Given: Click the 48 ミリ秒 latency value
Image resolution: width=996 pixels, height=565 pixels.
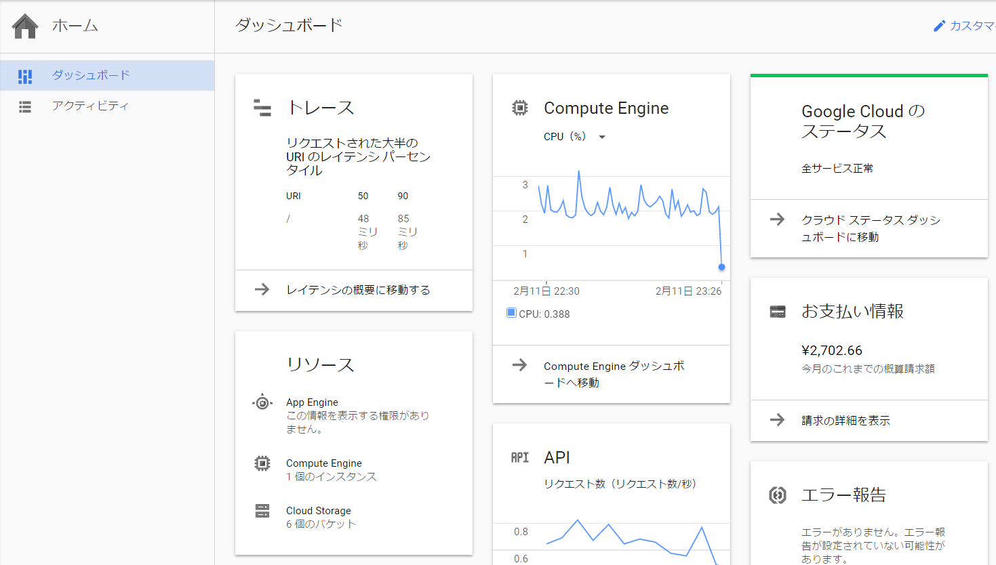Looking at the screenshot, I should (367, 232).
